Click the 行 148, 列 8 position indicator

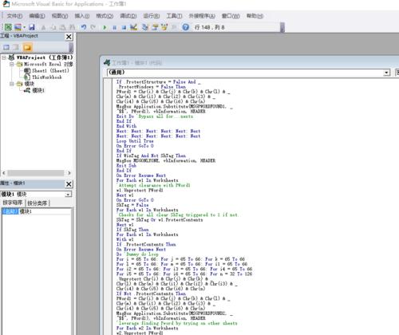click(x=209, y=27)
